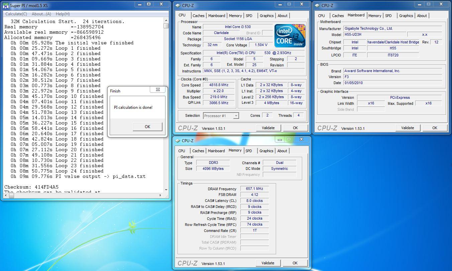Image resolution: width=452 pixels, height=271 pixels.
Task: Close the Finish dialog with its X
Action: click(157, 89)
